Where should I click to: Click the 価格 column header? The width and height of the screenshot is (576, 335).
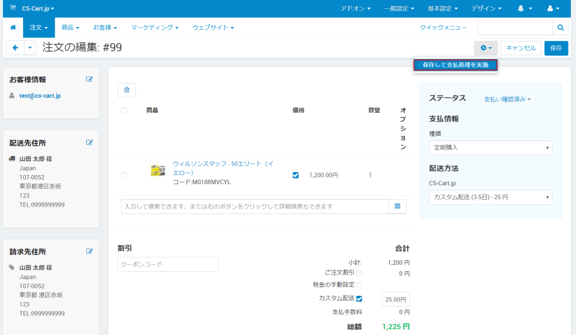tap(298, 111)
